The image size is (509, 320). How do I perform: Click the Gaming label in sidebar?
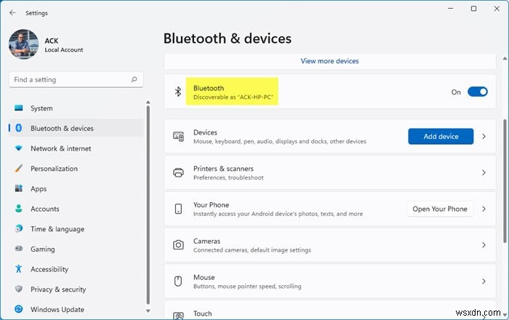(x=43, y=249)
